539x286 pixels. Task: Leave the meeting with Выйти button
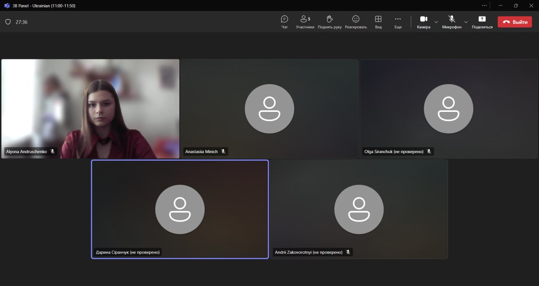pyautogui.click(x=515, y=22)
